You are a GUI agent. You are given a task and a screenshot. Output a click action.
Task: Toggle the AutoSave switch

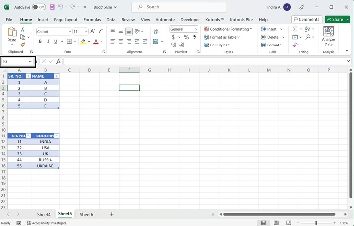(39, 7)
